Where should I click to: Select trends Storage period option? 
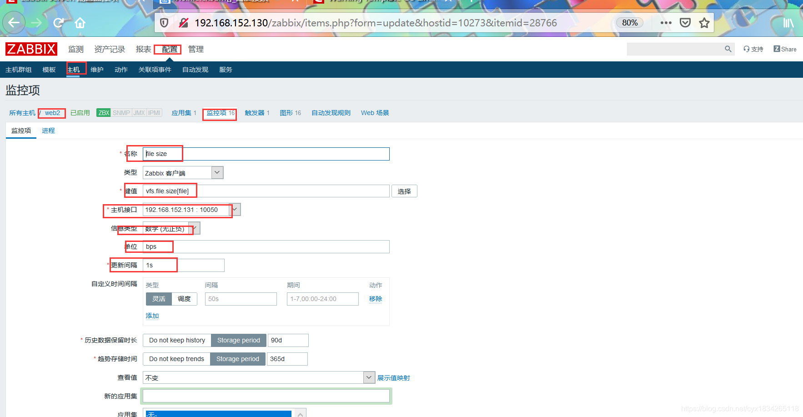coord(238,359)
